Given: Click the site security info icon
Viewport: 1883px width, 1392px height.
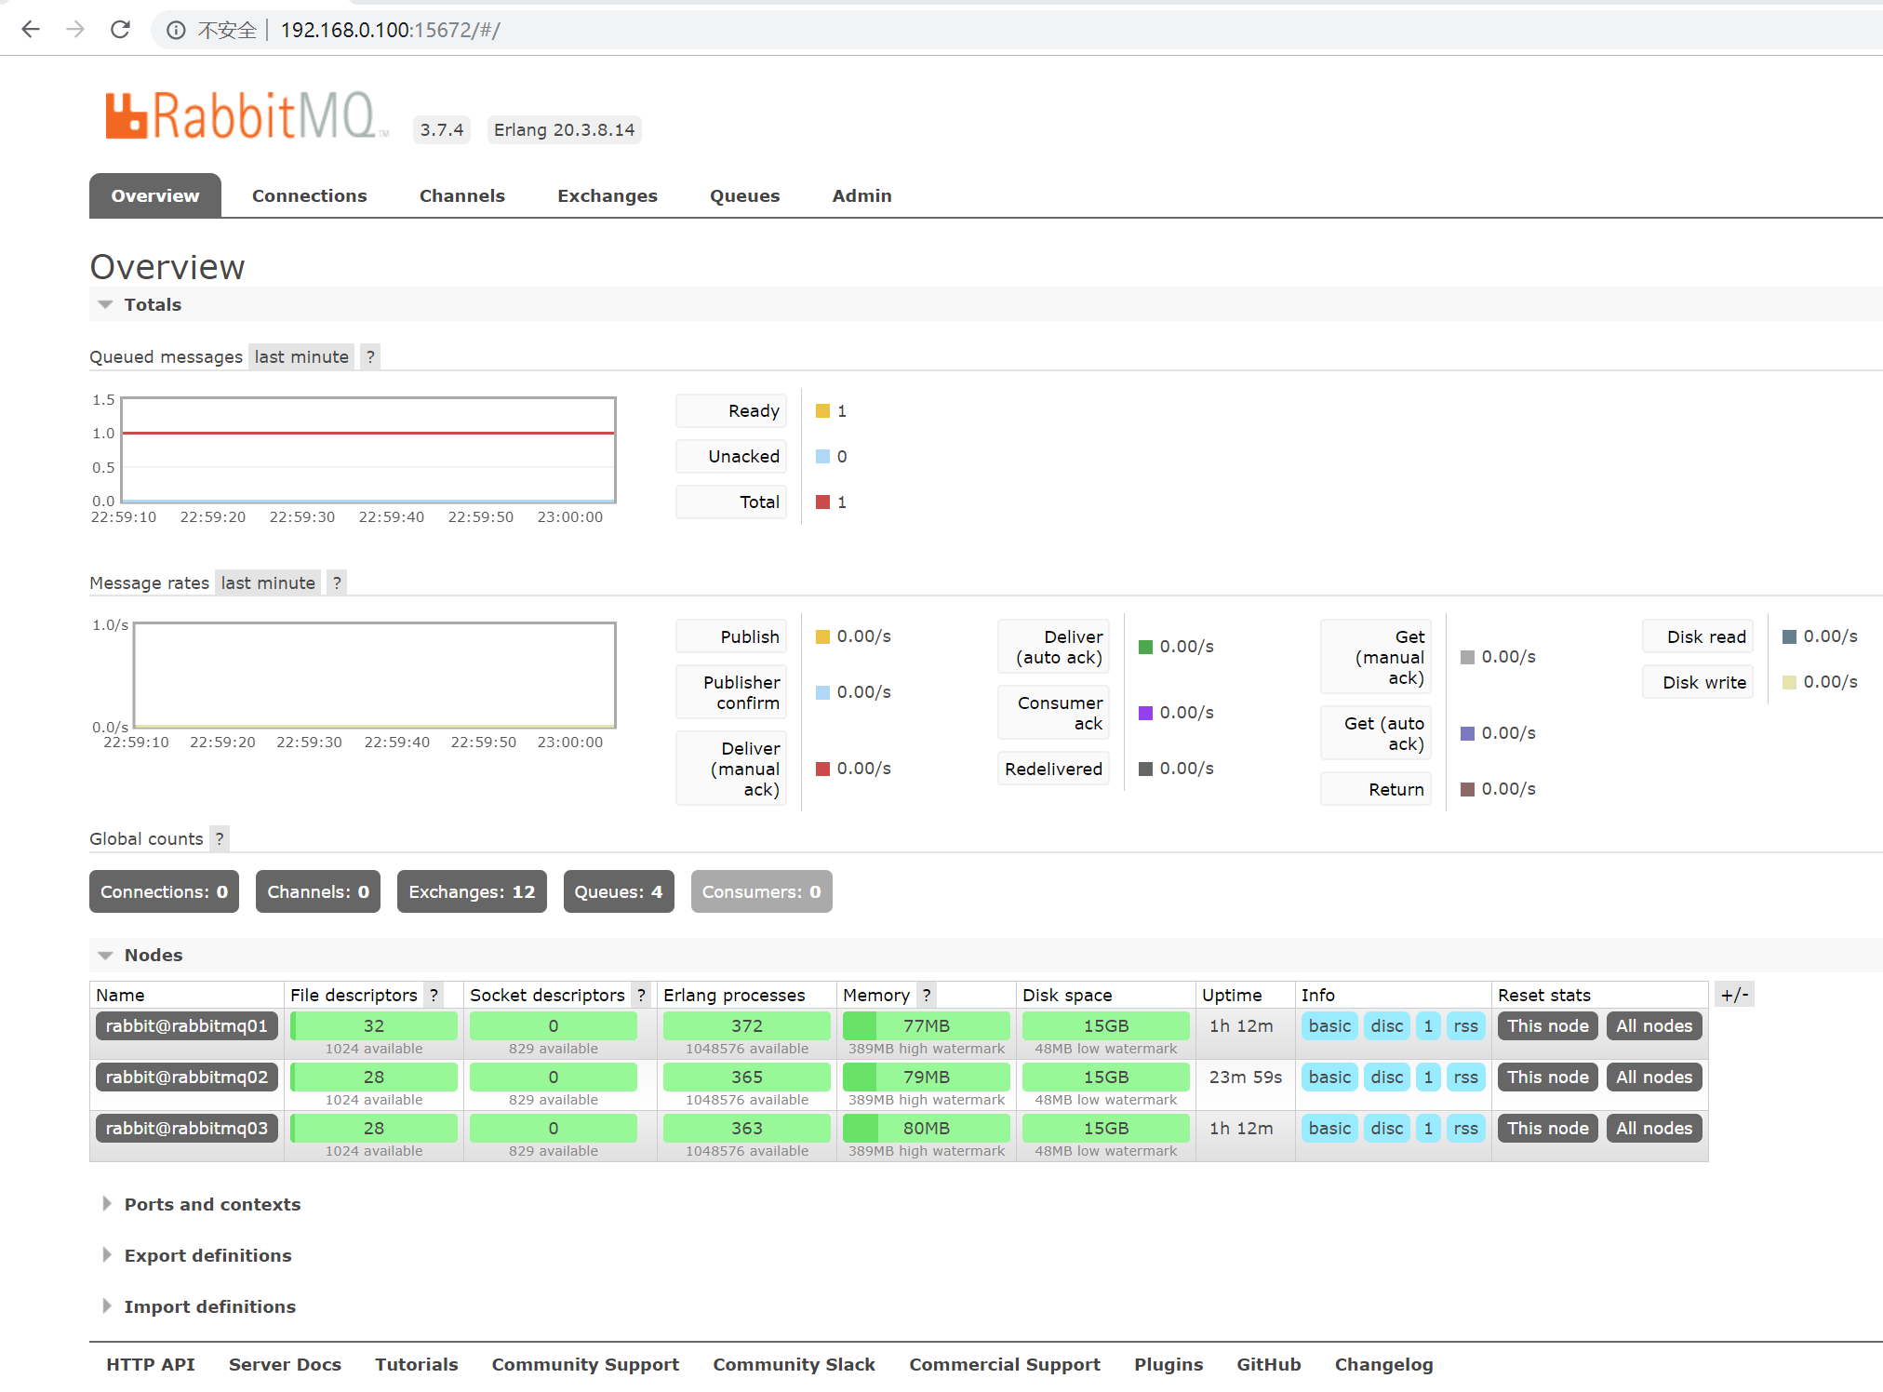Looking at the screenshot, I should [176, 30].
